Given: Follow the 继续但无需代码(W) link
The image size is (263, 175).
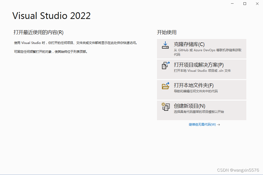Looking at the screenshot, I should click(x=202, y=125).
